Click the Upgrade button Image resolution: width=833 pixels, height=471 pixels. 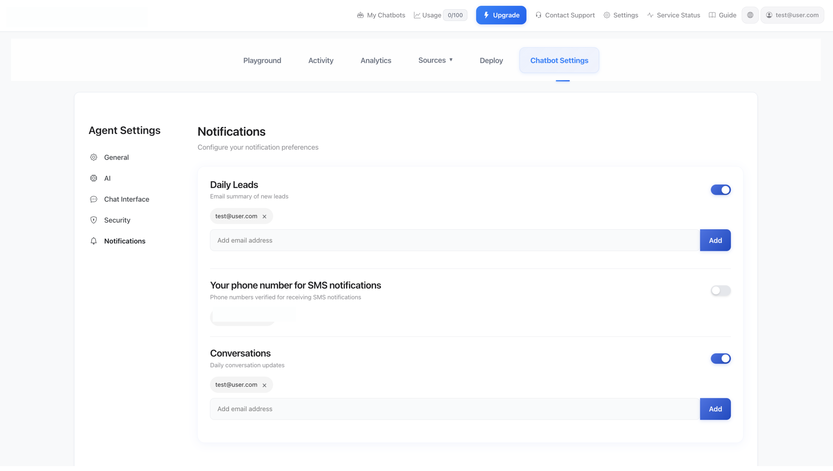[501, 15]
